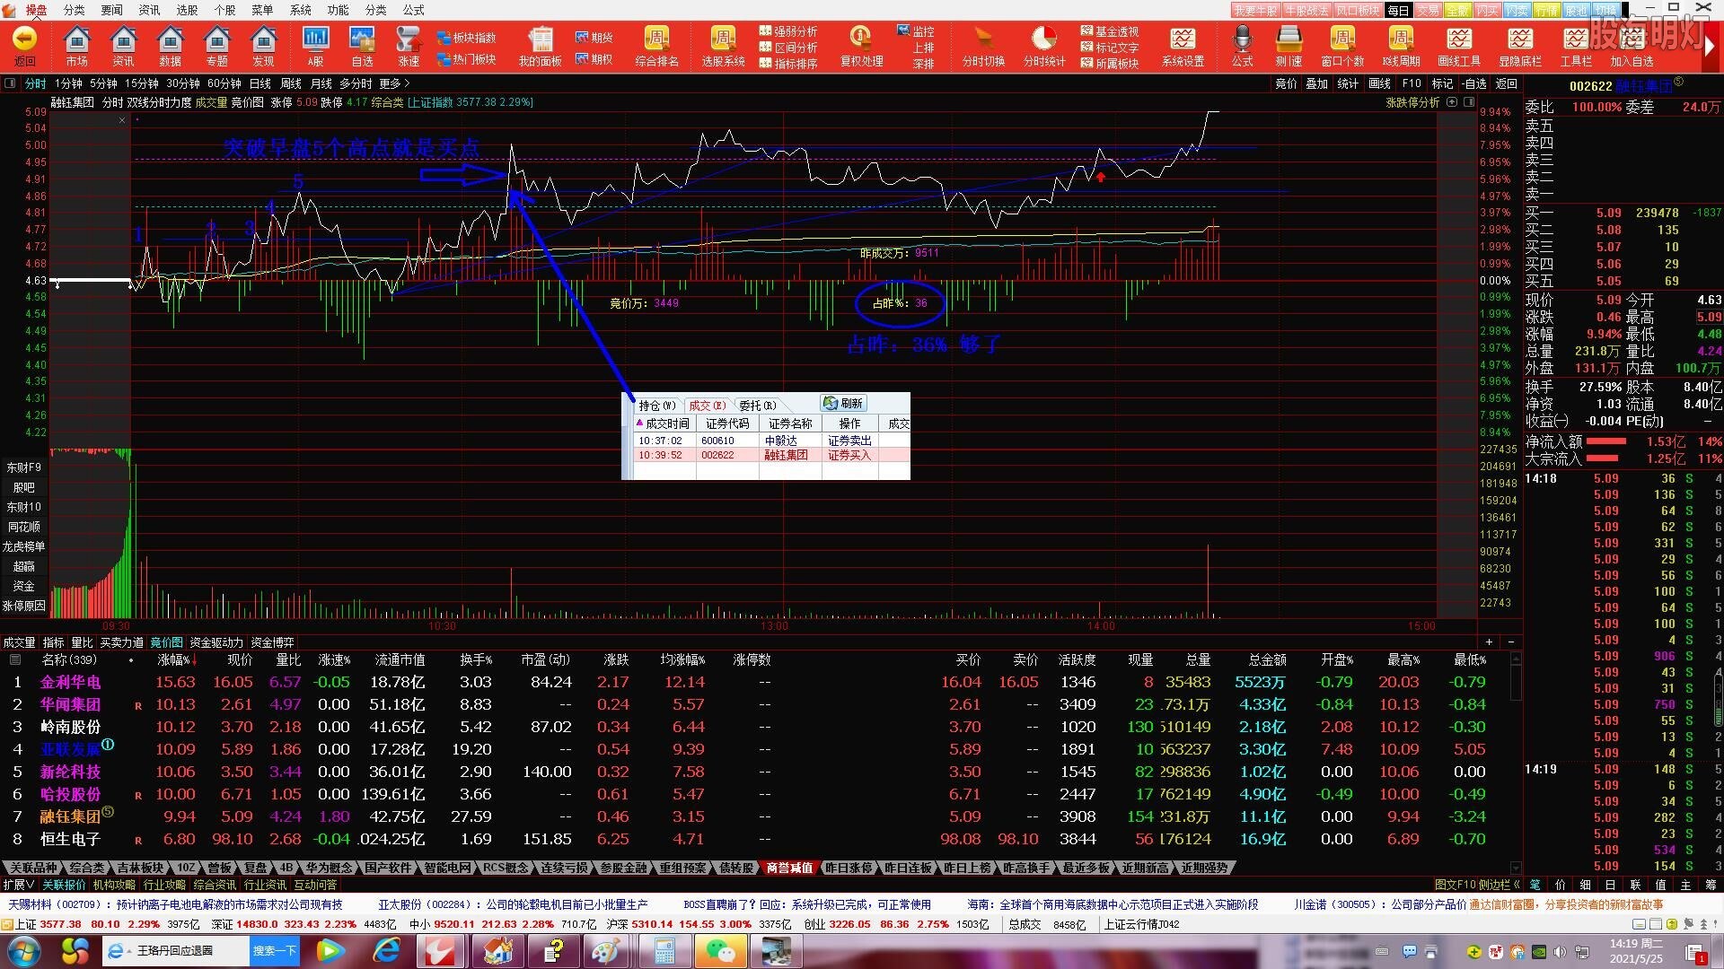
Task: Switch to 日线 period tab
Action: 259,83
